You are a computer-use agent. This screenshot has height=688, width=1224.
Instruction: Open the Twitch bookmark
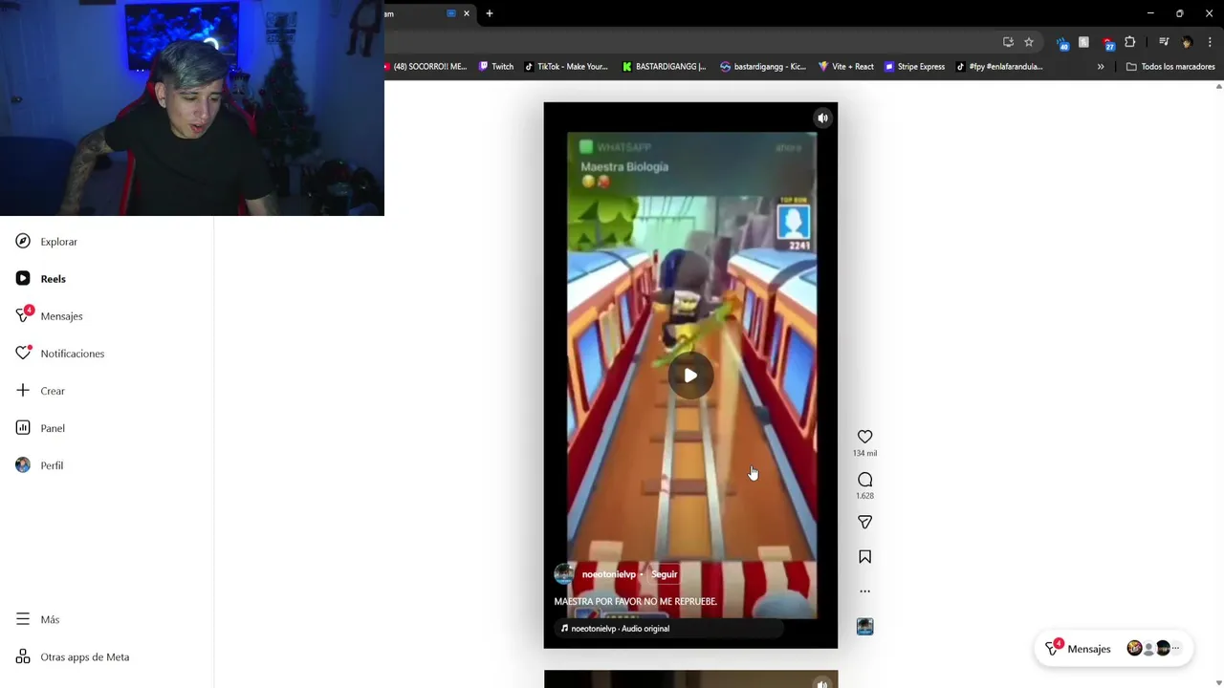pos(496,67)
